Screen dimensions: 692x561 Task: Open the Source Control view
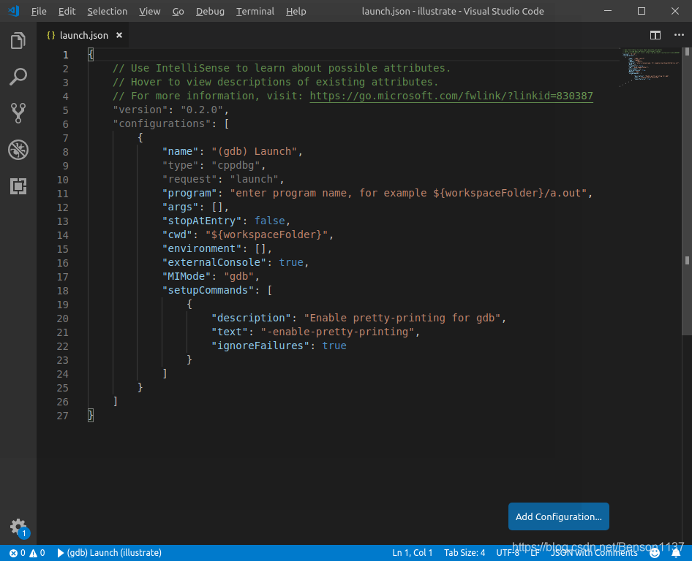pyautogui.click(x=18, y=113)
